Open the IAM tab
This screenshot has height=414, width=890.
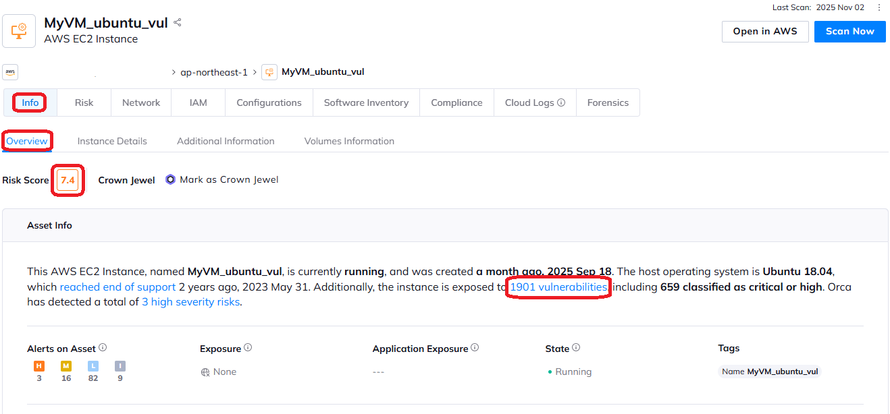[x=199, y=102]
